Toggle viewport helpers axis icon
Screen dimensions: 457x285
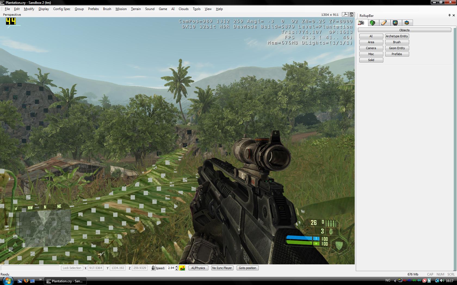345,14
